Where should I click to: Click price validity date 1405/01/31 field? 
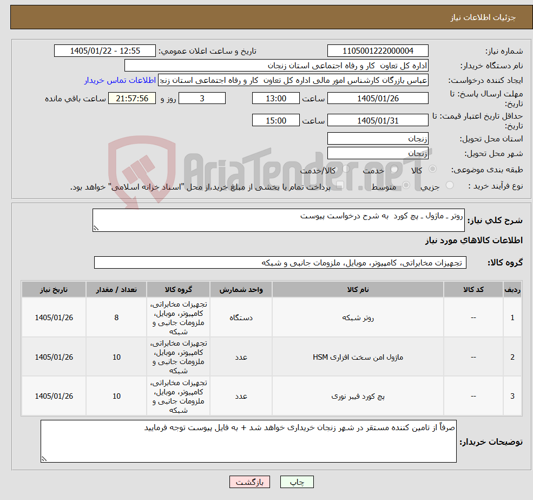tap(378, 120)
